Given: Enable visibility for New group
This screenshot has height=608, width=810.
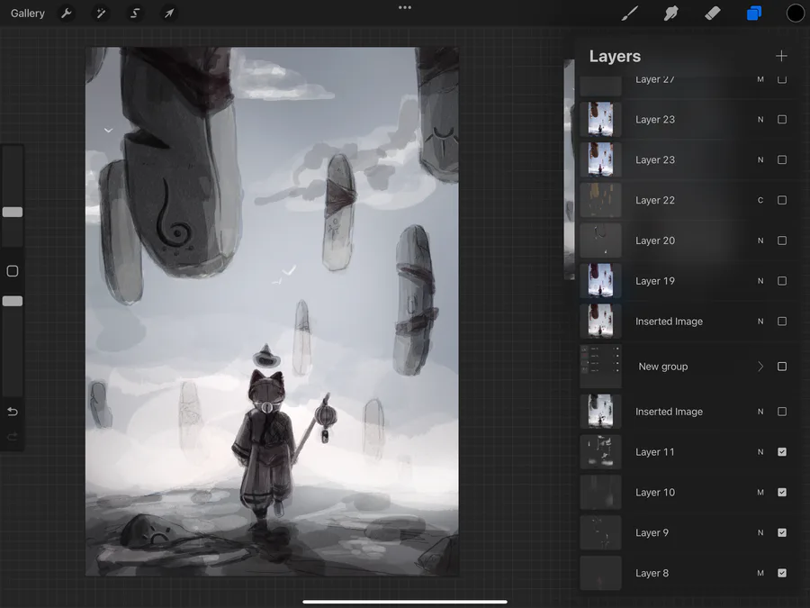Looking at the screenshot, I should [x=782, y=367].
